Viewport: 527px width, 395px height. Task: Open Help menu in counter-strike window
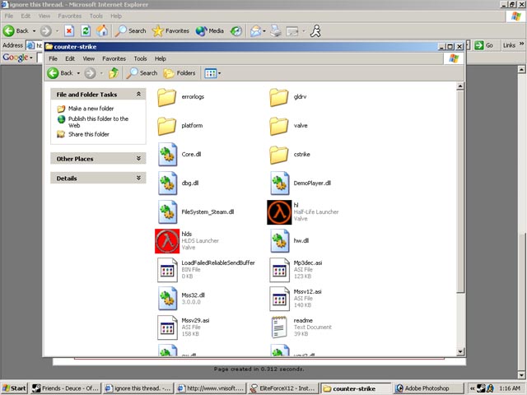click(x=161, y=58)
